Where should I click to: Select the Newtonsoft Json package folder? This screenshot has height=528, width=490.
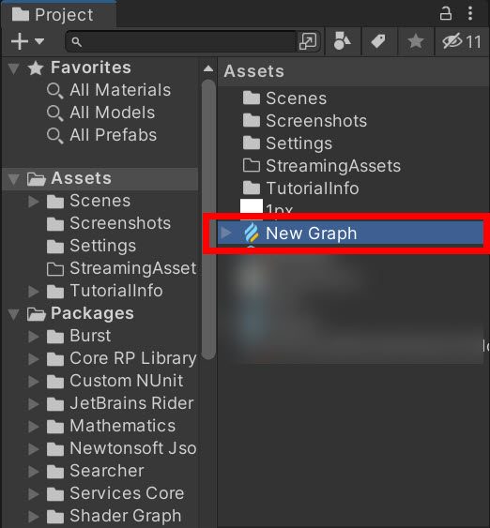pos(132,448)
